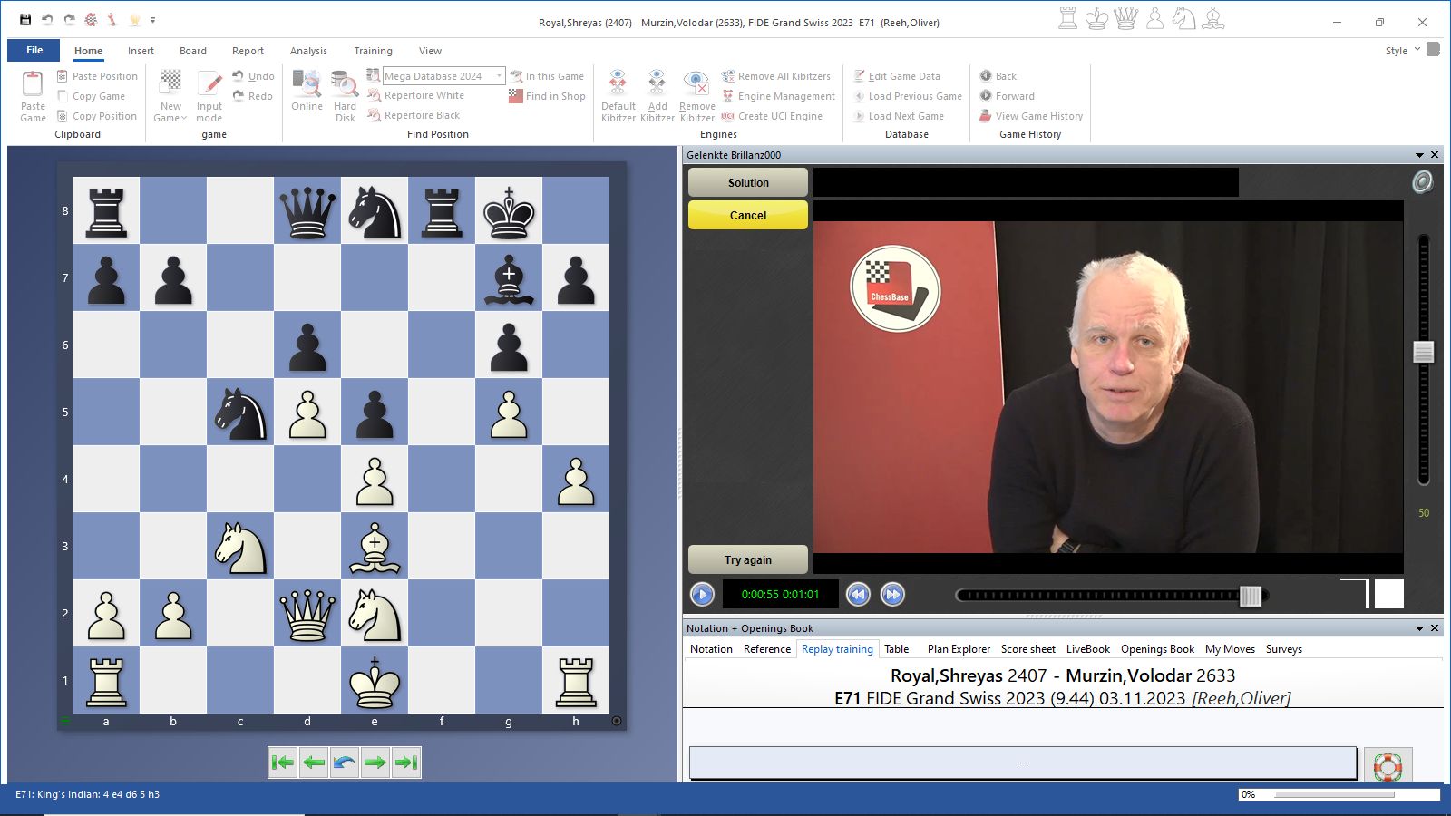Screen dimensions: 1451x816
Task: Switch to the Report ribbon tab
Action: coord(248,51)
